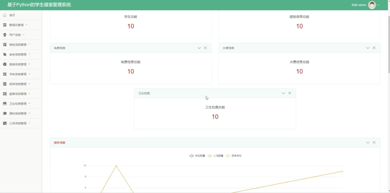Image resolution: width=390 pixels, height=193 pixels.
Task: Click the 求助信息管理 sidebar icon
Action: (5, 74)
